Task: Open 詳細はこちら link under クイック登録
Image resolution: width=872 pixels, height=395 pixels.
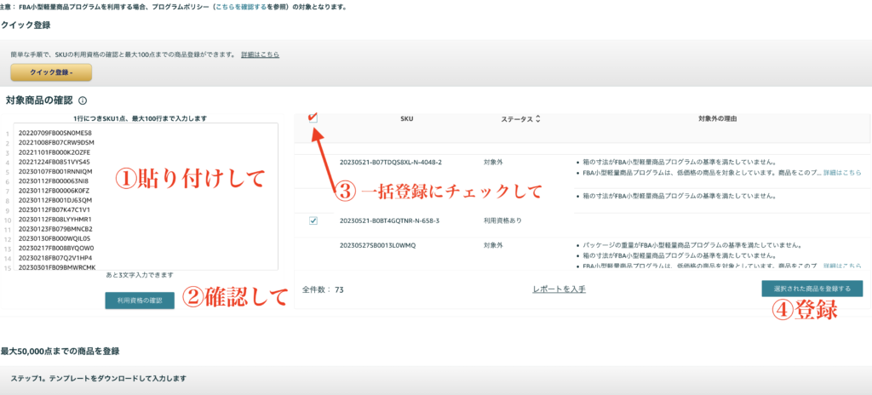Action: [260, 54]
